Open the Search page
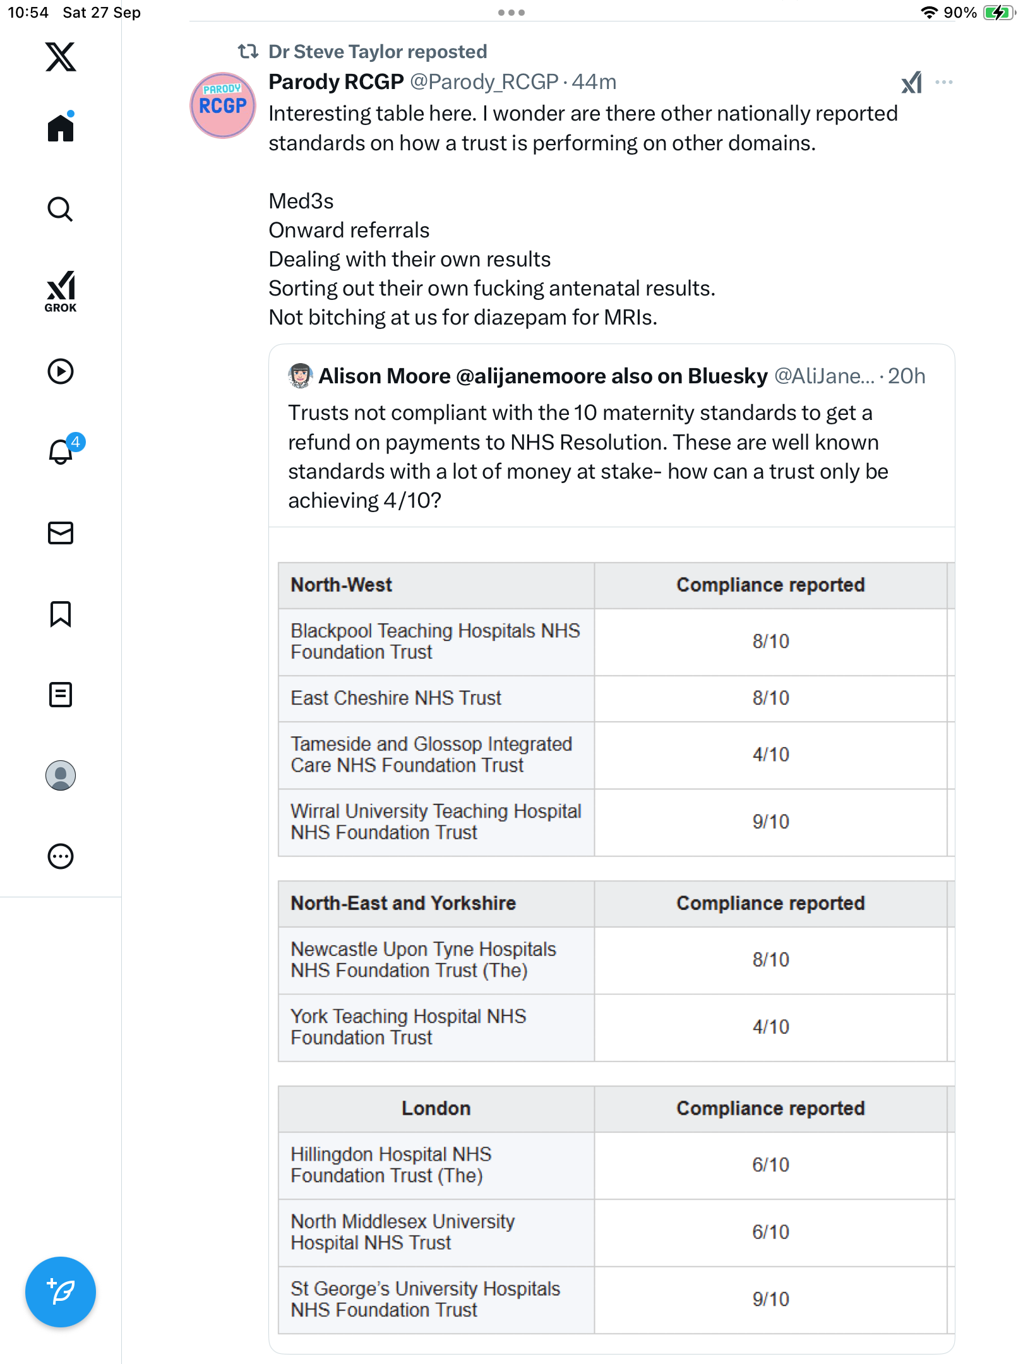The height and width of the screenshot is (1364, 1023). coord(61,209)
